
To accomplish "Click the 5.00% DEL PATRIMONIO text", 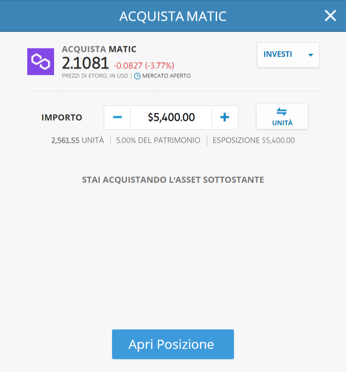I will pyautogui.click(x=158, y=141).
